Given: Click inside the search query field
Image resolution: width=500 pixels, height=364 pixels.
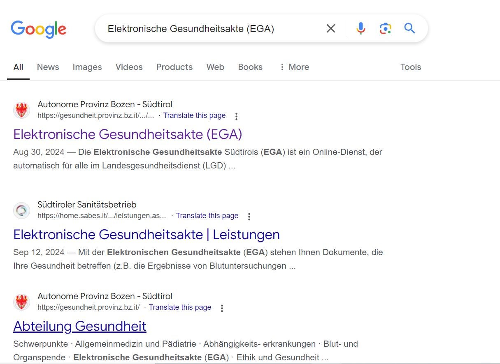Looking at the screenshot, I should point(206,28).
